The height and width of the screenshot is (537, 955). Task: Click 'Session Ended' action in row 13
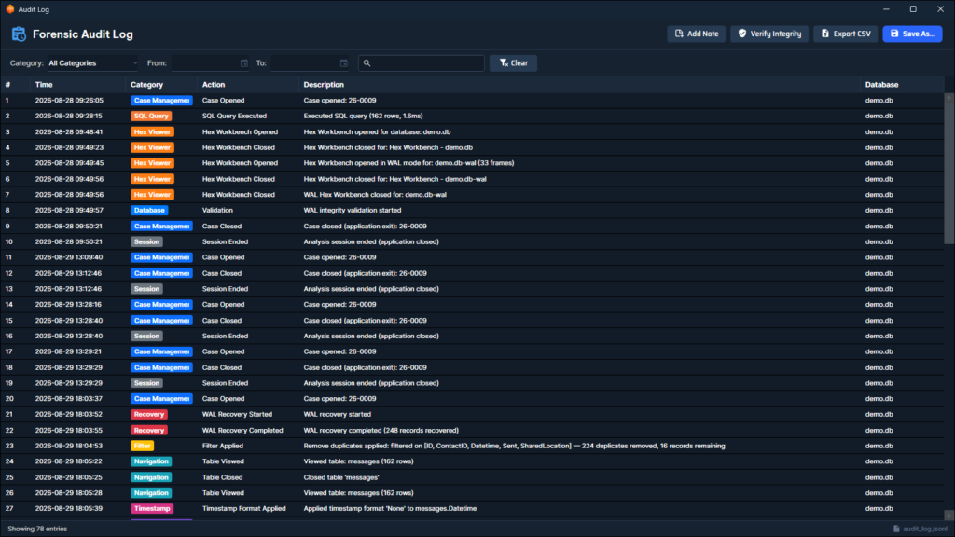pyautogui.click(x=225, y=289)
